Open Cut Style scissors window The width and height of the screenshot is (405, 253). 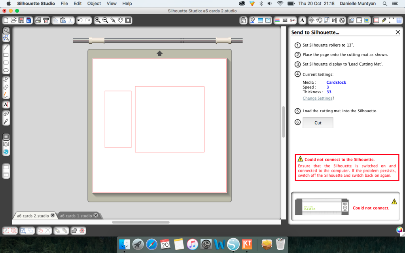pos(293,20)
